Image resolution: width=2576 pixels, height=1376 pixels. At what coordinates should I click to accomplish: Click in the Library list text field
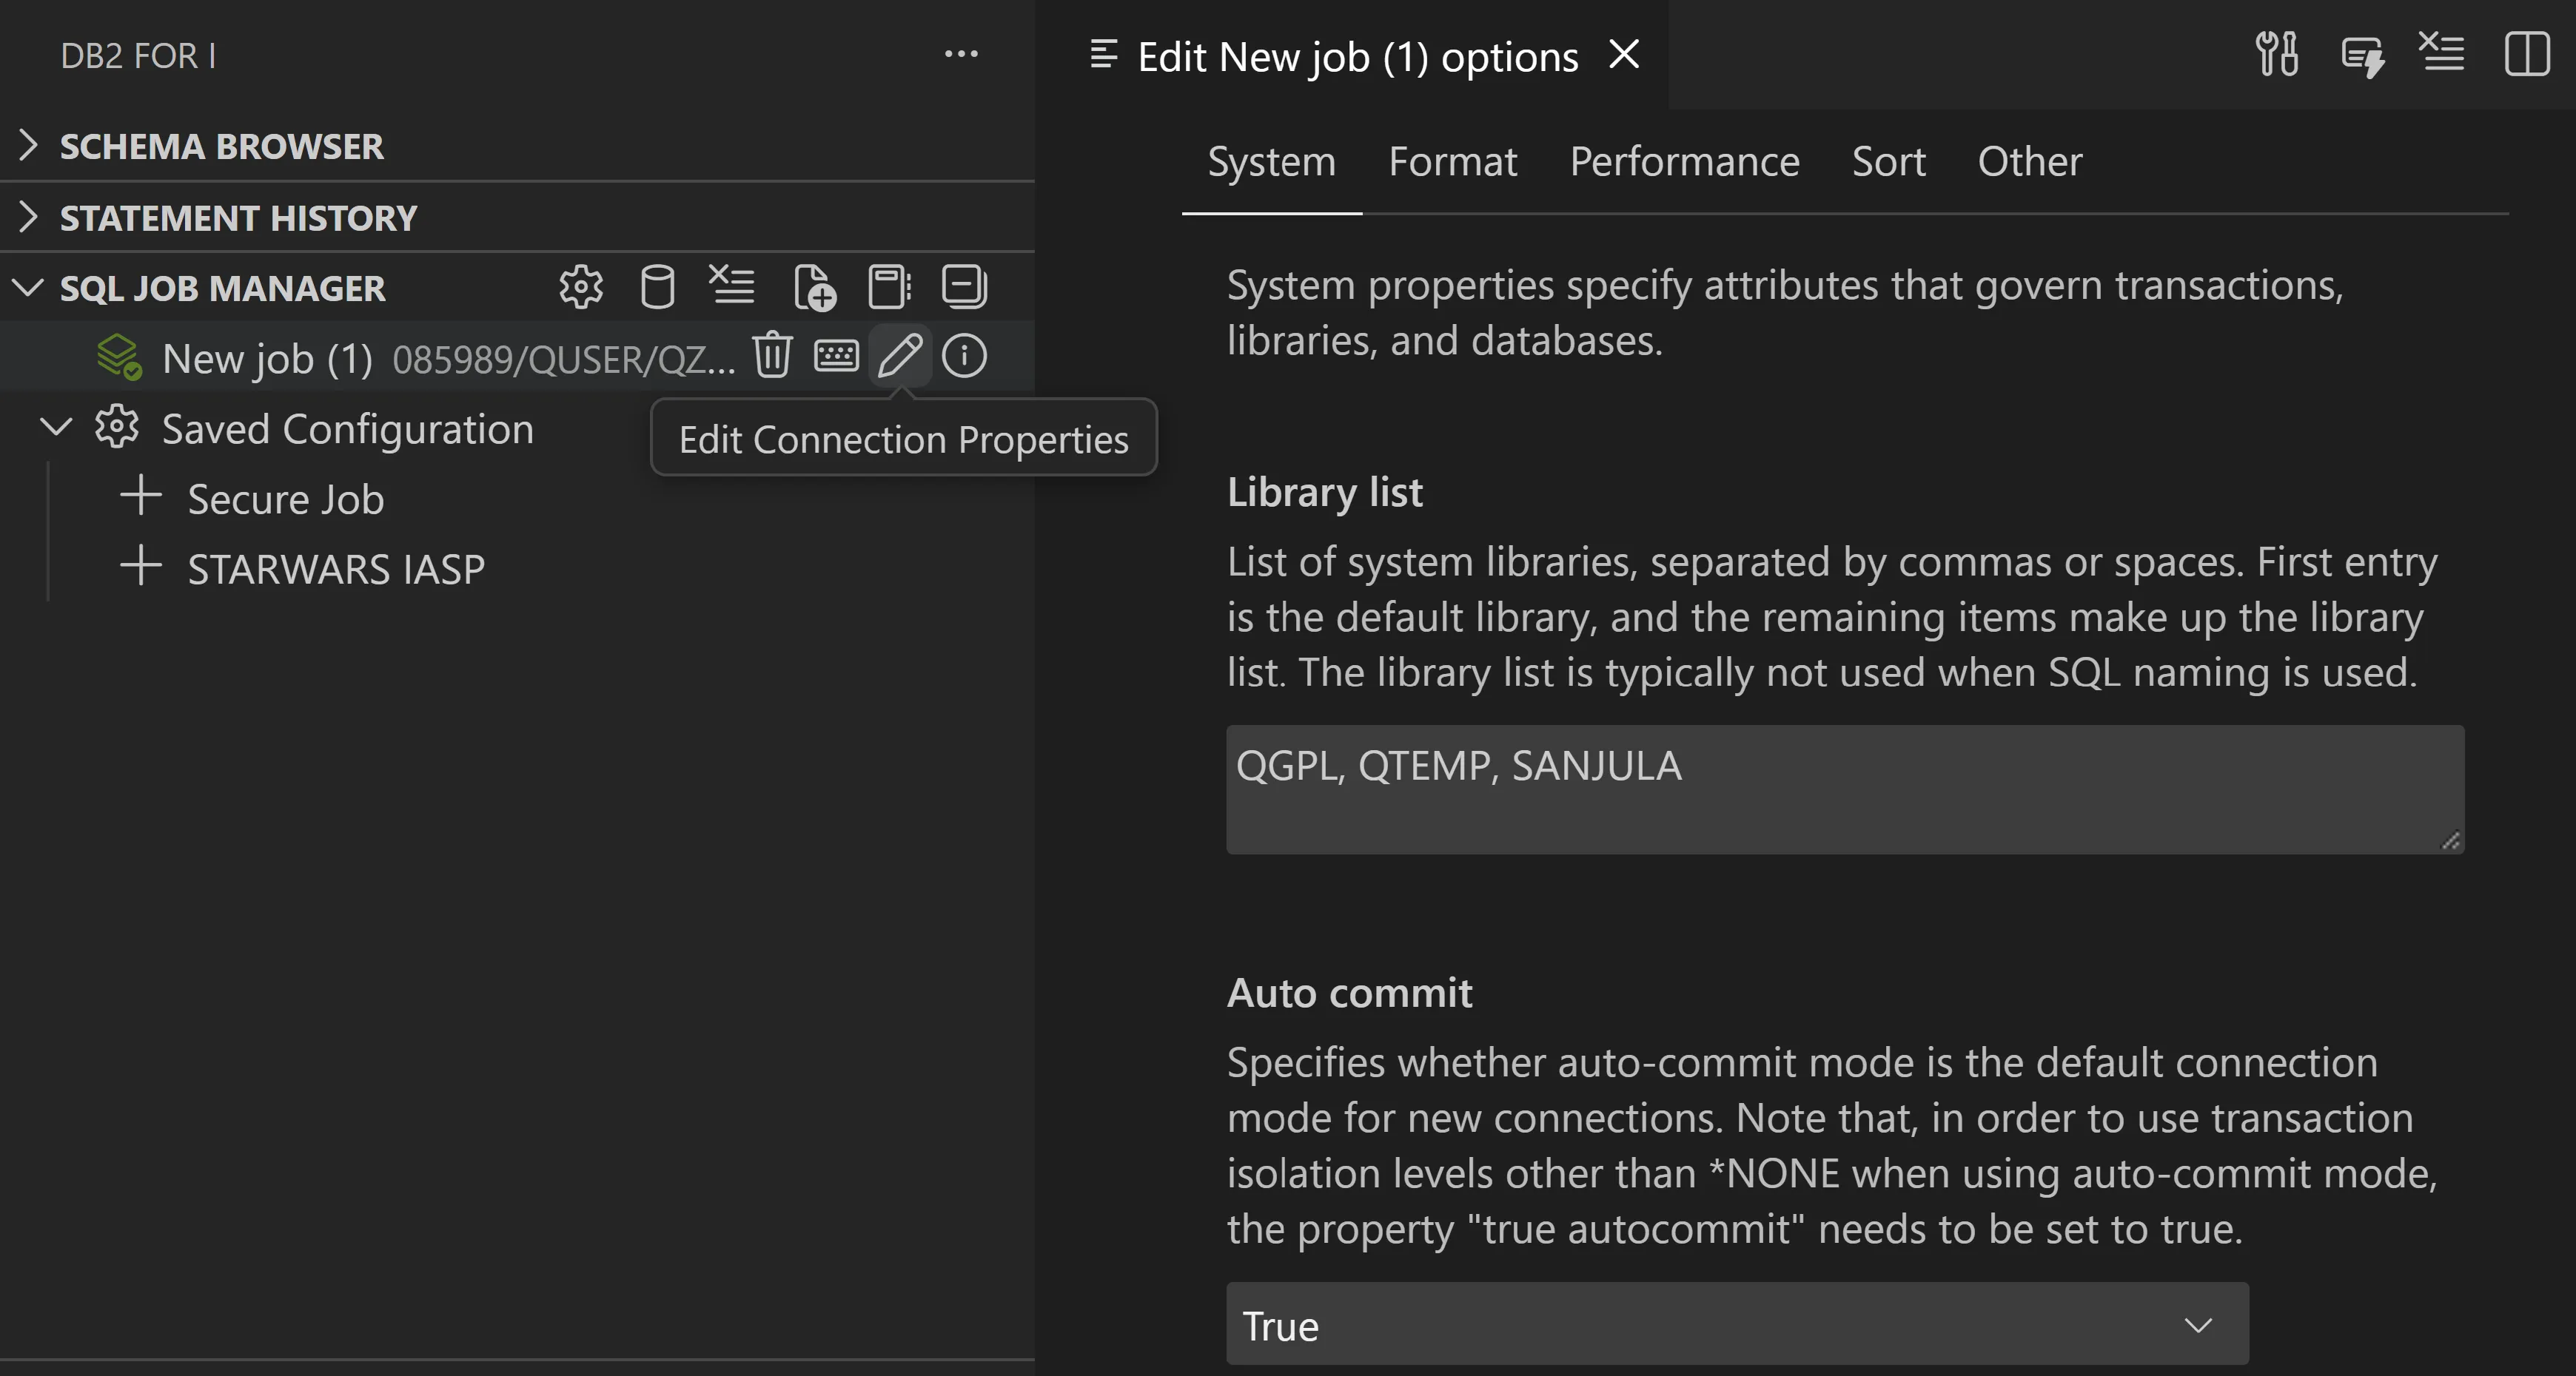tap(1844, 789)
